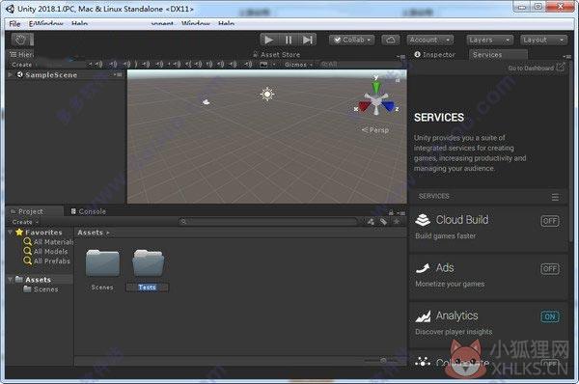This screenshot has height=384, width=579.
Task: Select the Tests folder thumbnail
Action: (x=148, y=263)
